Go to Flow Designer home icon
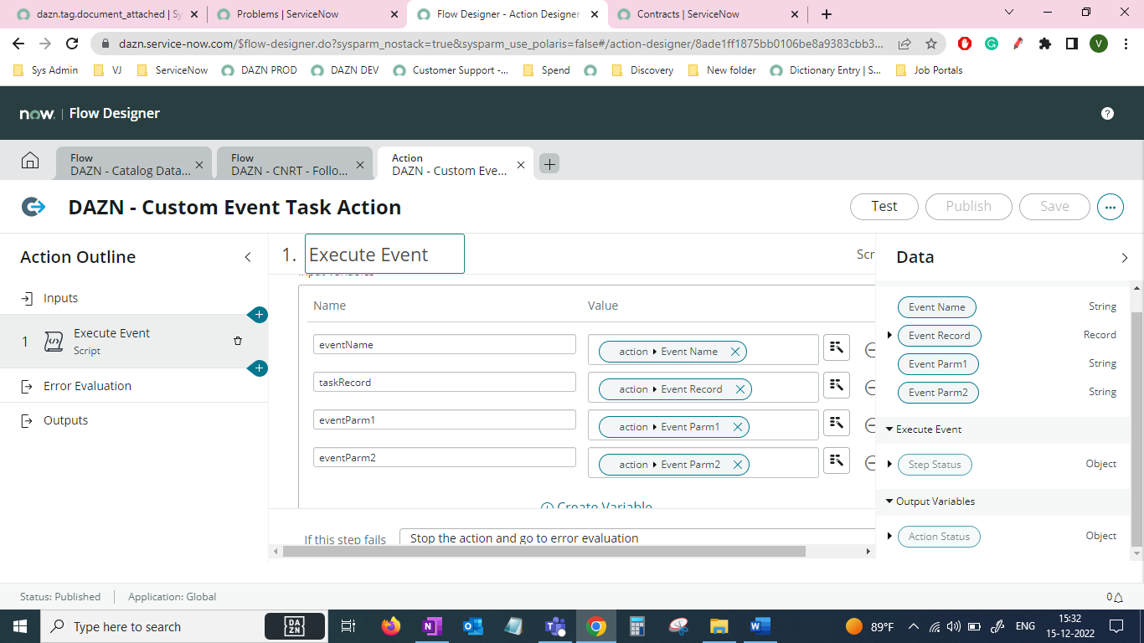The width and height of the screenshot is (1144, 643). coord(30,161)
